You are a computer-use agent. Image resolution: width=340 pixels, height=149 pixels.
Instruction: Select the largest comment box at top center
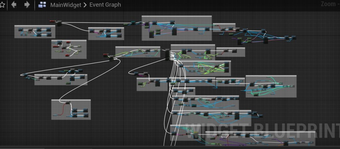point(177,17)
